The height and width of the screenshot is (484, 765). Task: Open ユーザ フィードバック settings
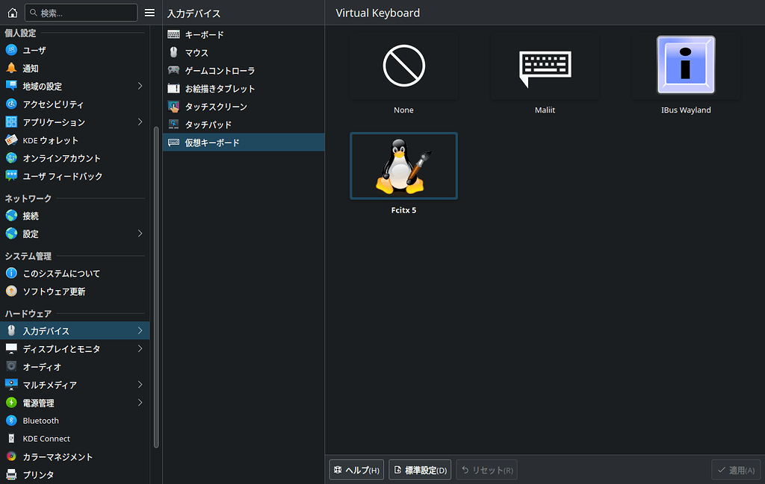75,176
